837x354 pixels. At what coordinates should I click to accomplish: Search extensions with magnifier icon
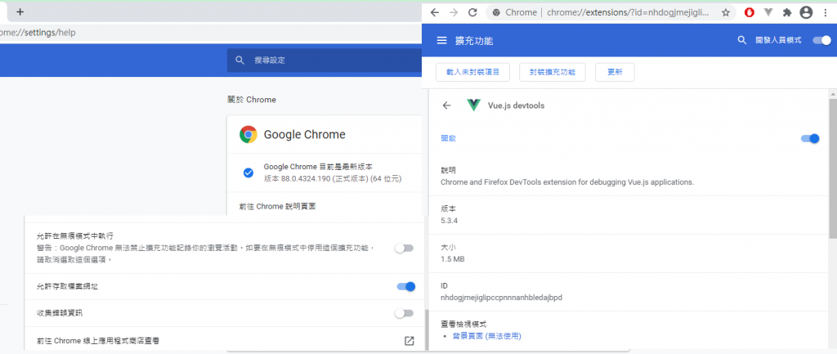point(741,40)
